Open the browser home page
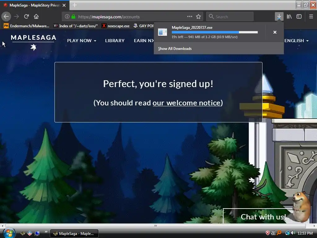 point(36,16)
